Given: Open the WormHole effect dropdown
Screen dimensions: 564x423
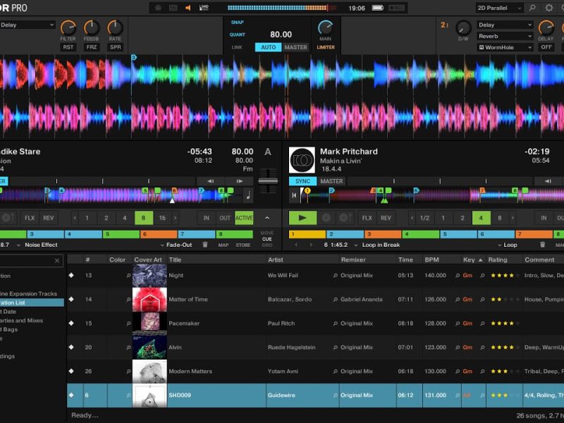Looking at the screenshot, I should tap(505, 47).
